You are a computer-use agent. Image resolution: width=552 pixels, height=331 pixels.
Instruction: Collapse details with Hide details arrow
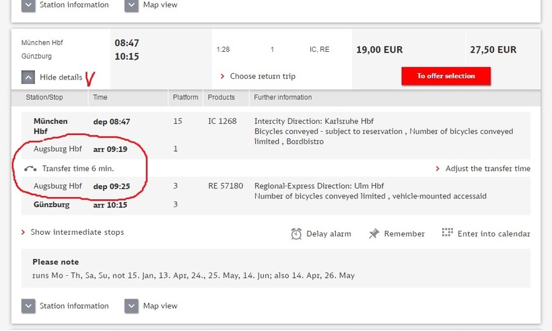[28, 77]
